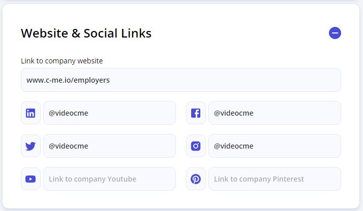Edit the Twitter handle field
This screenshot has width=363, height=211.
(x=109, y=146)
